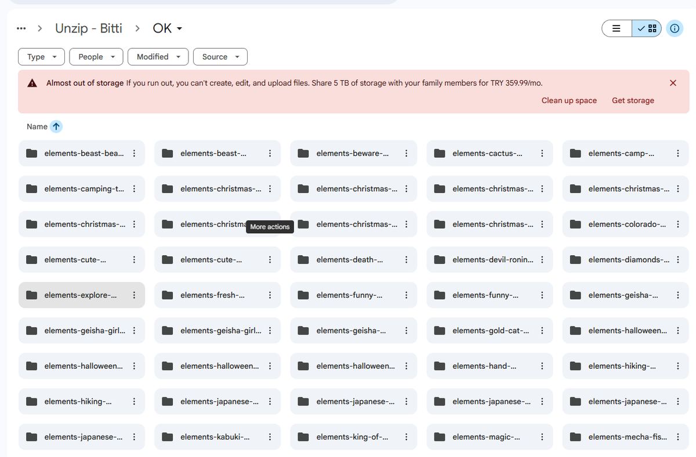Open more actions for elements-death folder
Image resolution: width=696 pixels, height=457 pixels.
[x=406, y=259]
